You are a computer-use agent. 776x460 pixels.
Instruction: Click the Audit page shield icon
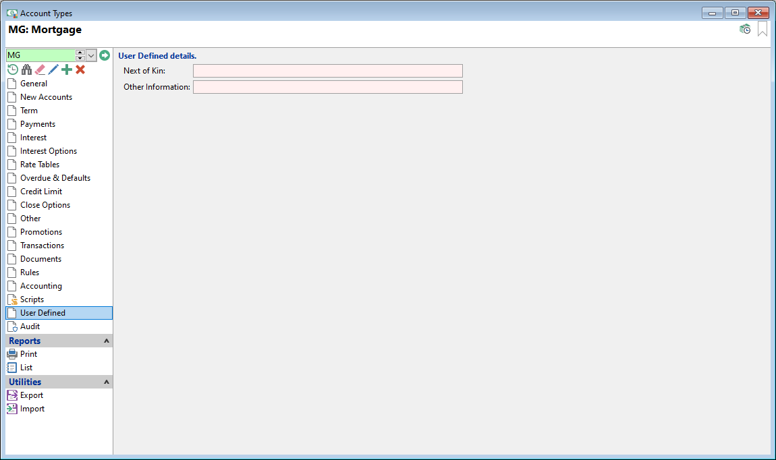tap(12, 326)
